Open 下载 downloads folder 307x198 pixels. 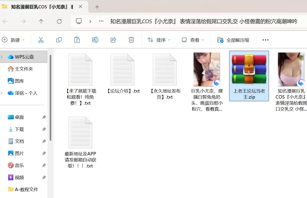(16, 129)
